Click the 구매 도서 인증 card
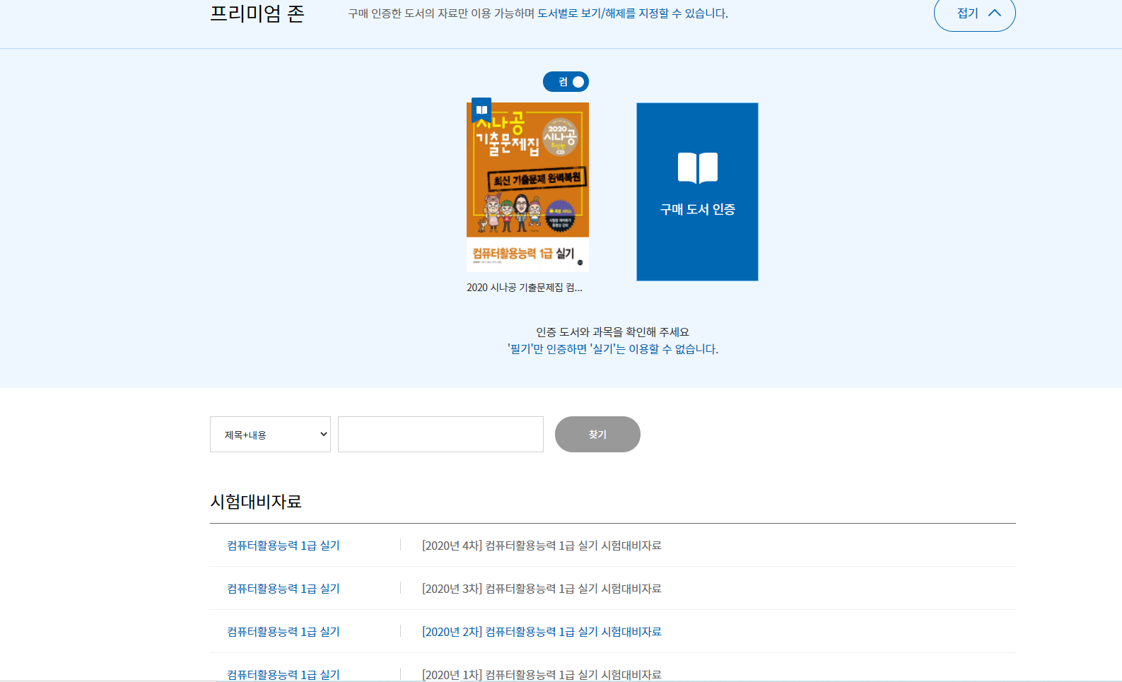Image resolution: width=1122 pixels, height=682 pixels. (697, 192)
